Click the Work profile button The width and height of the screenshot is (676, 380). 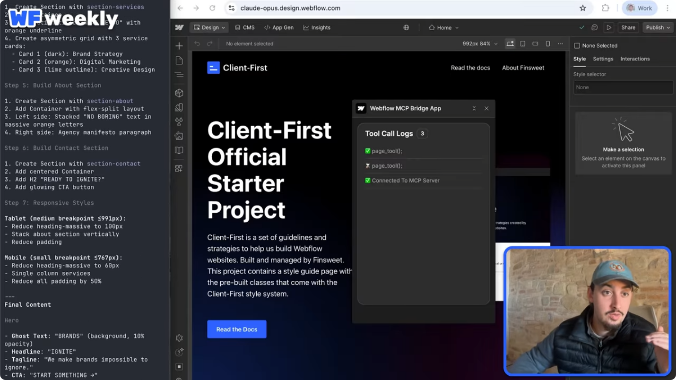(x=640, y=8)
